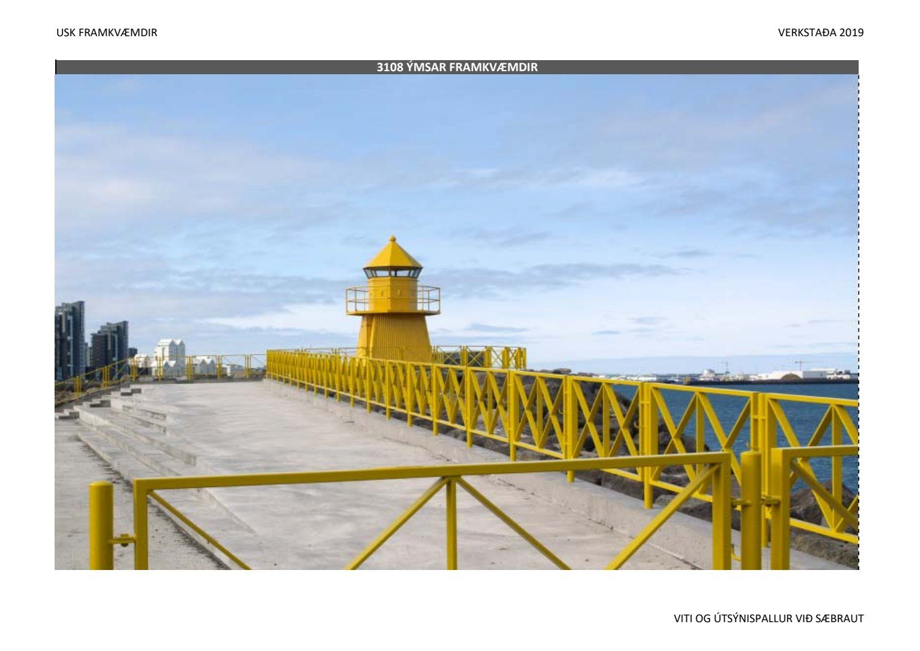The width and height of the screenshot is (920, 651).
Task: Select the "3108 ÝMSAR FRAMKVÆMDIR" title bar
Action: coord(457,67)
